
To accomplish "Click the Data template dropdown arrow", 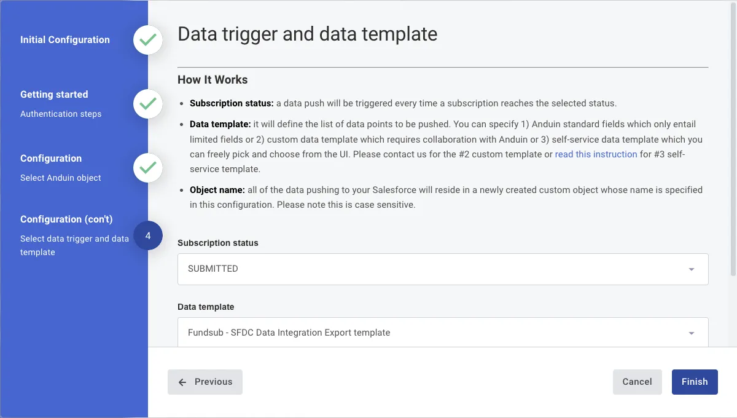I will click(692, 333).
